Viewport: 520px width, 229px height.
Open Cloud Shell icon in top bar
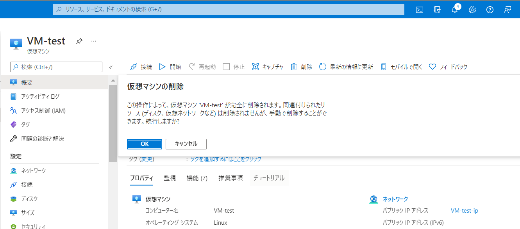[x=420, y=10]
